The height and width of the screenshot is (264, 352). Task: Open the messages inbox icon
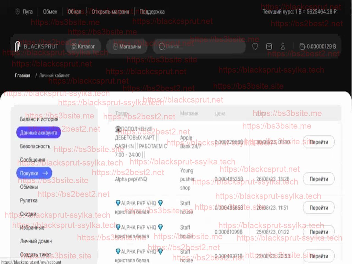pyautogui.click(x=269, y=46)
